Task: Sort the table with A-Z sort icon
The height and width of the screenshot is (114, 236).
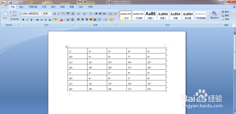Action: click(110, 14)
